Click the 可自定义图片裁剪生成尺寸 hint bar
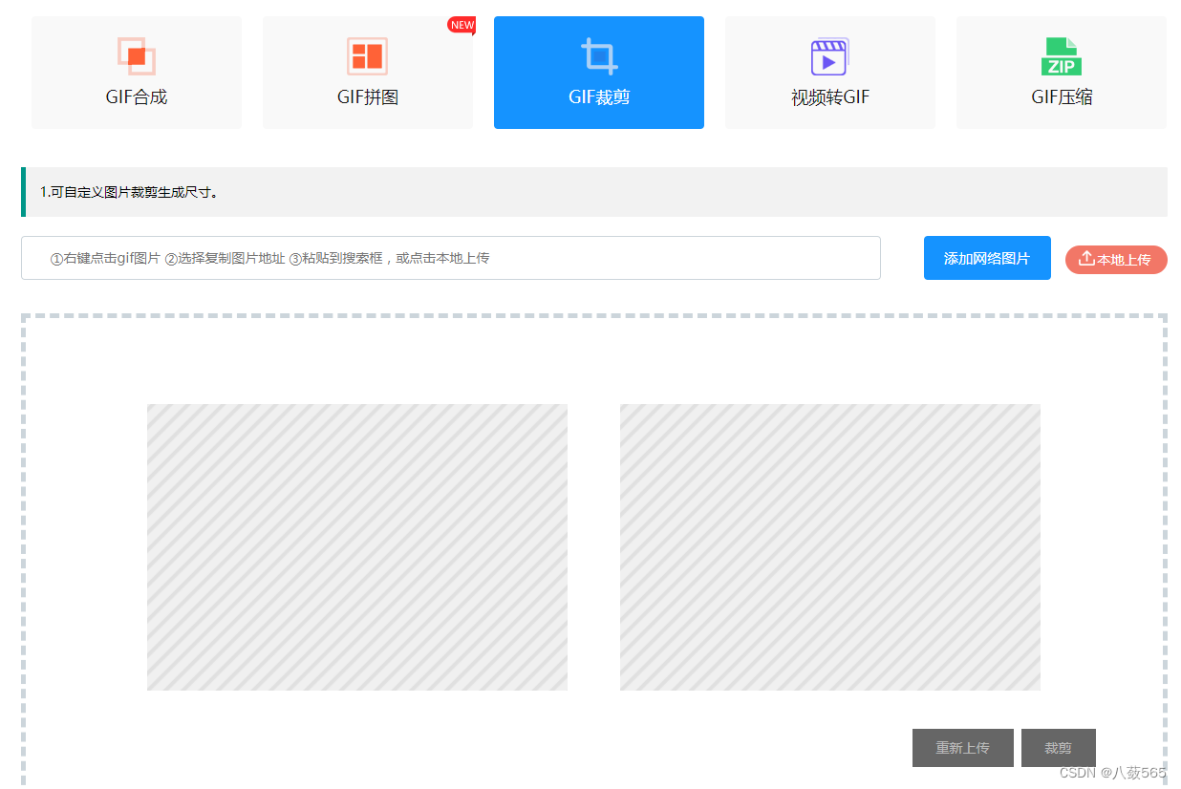The height and width of the screenshot is (789, 1181). [593, 192]
